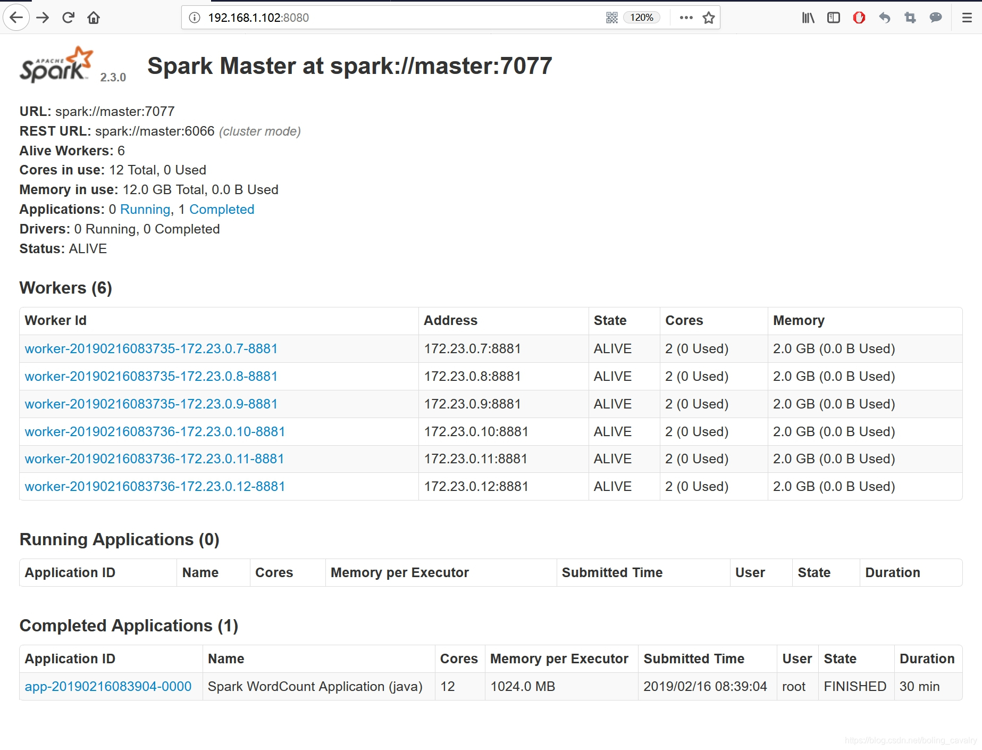
Task: Open application app-20190216083904-0000
Action: click(x=108, y=686)
